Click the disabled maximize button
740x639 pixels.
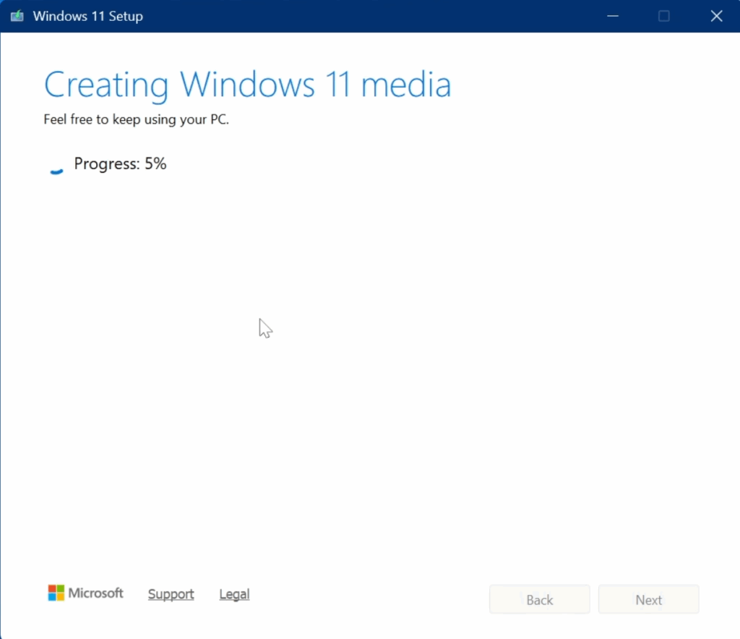(664, 16)
